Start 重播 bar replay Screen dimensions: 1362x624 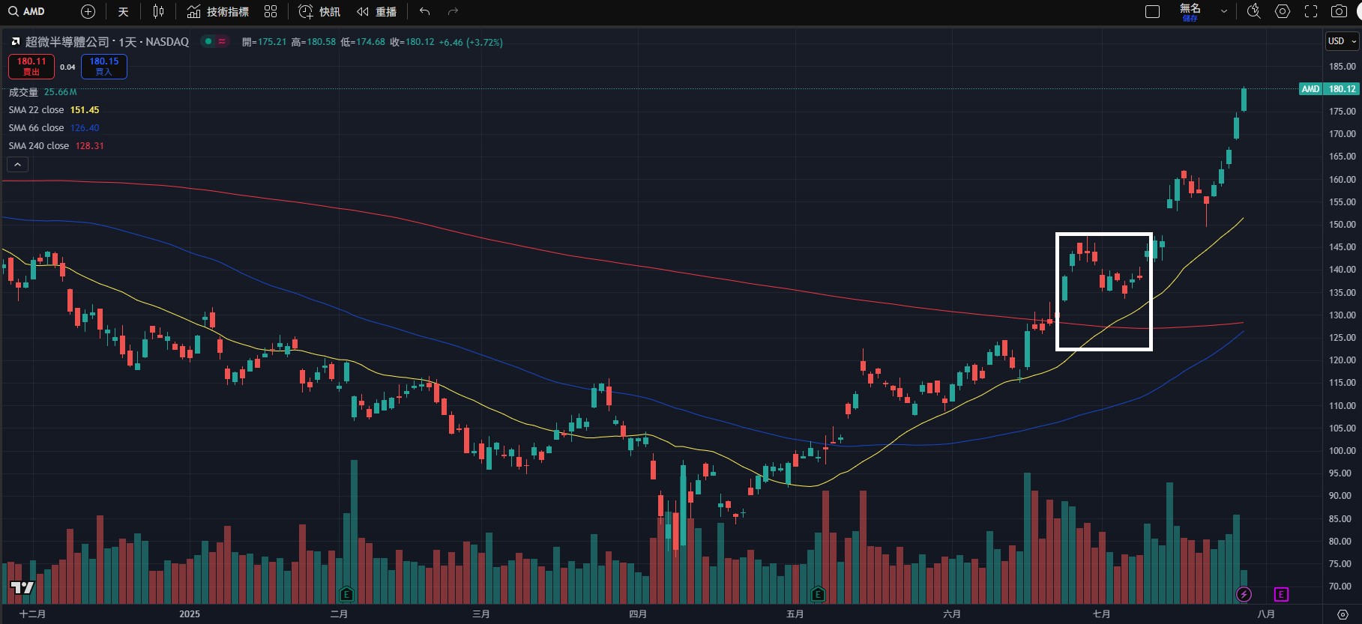tap(376, 11)
